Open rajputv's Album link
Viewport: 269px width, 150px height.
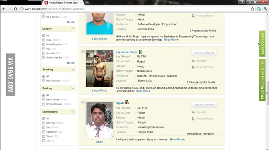click(100, 142)
